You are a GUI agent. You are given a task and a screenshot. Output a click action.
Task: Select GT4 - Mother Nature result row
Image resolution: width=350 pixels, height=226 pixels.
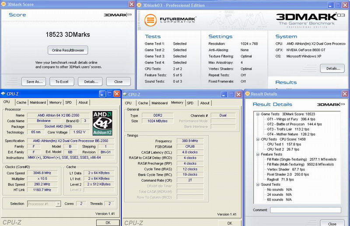[291, 134]
